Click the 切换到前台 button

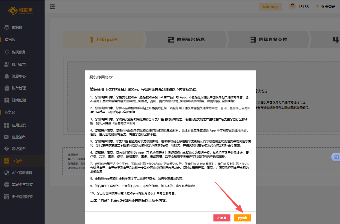point(270,7)
